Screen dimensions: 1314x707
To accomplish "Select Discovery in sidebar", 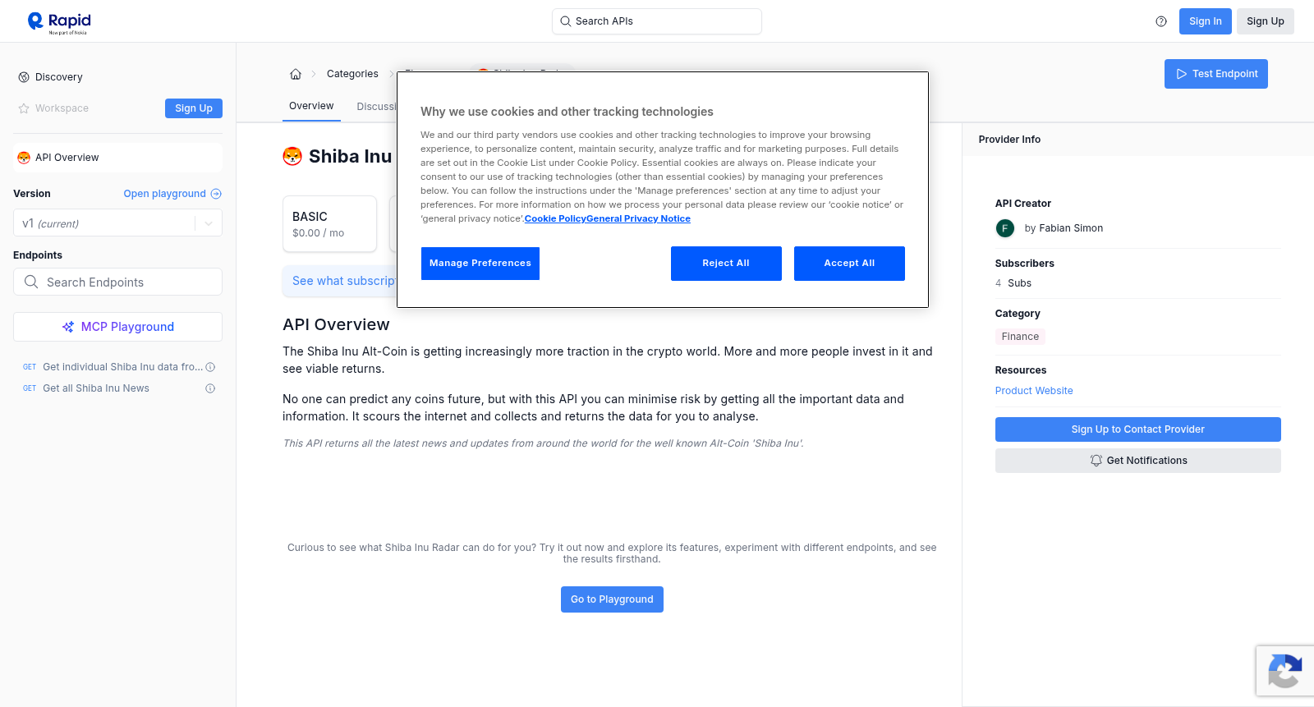I will [x=59, y=77].
